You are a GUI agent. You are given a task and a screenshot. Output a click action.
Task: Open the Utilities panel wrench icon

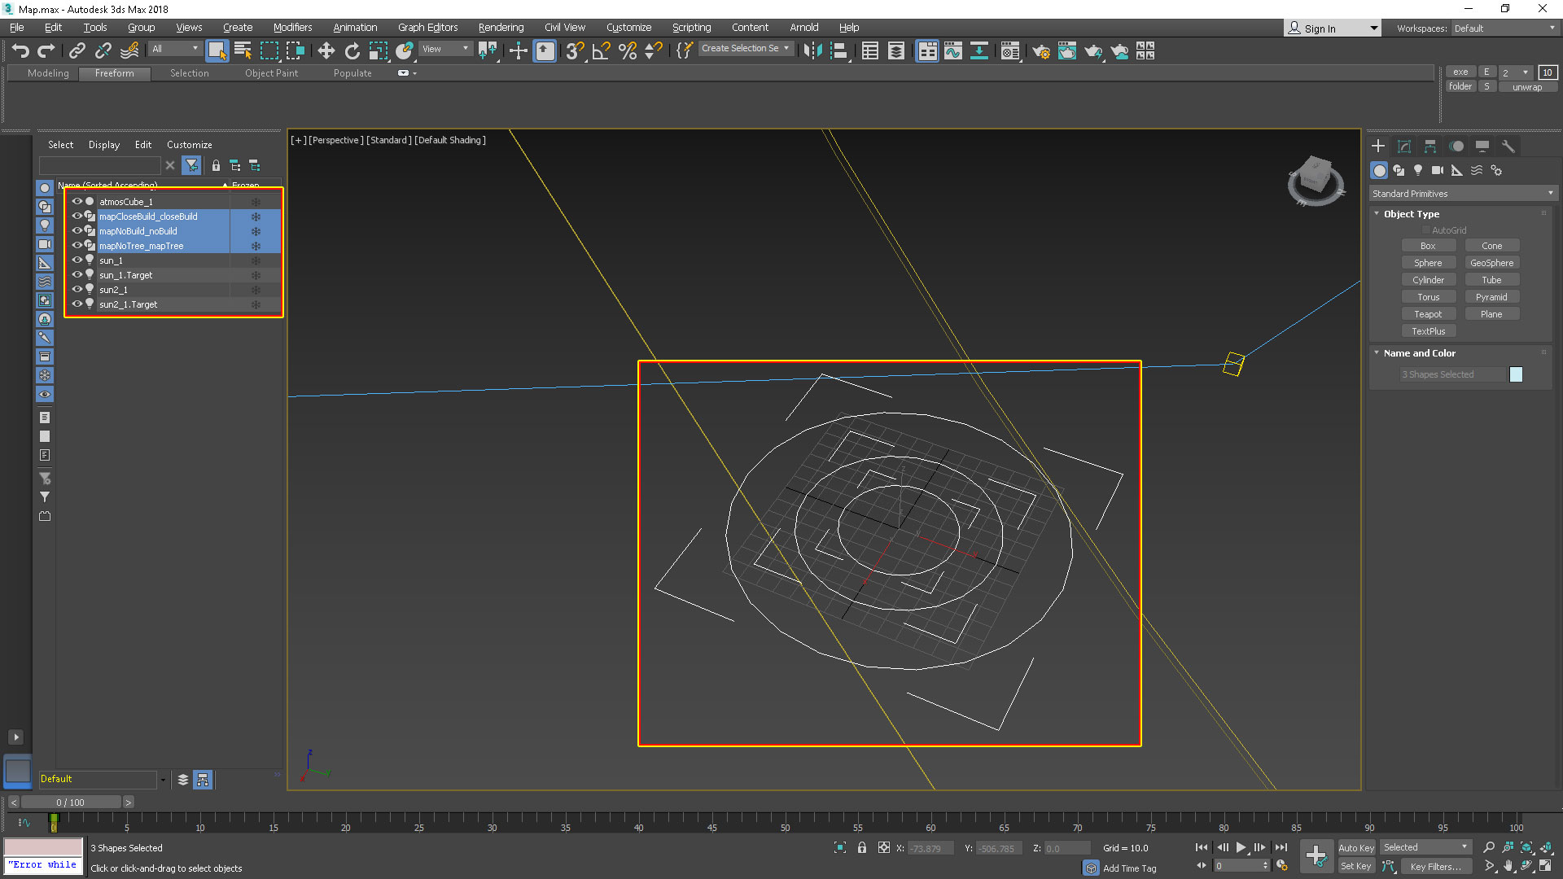coord(1508,146)
